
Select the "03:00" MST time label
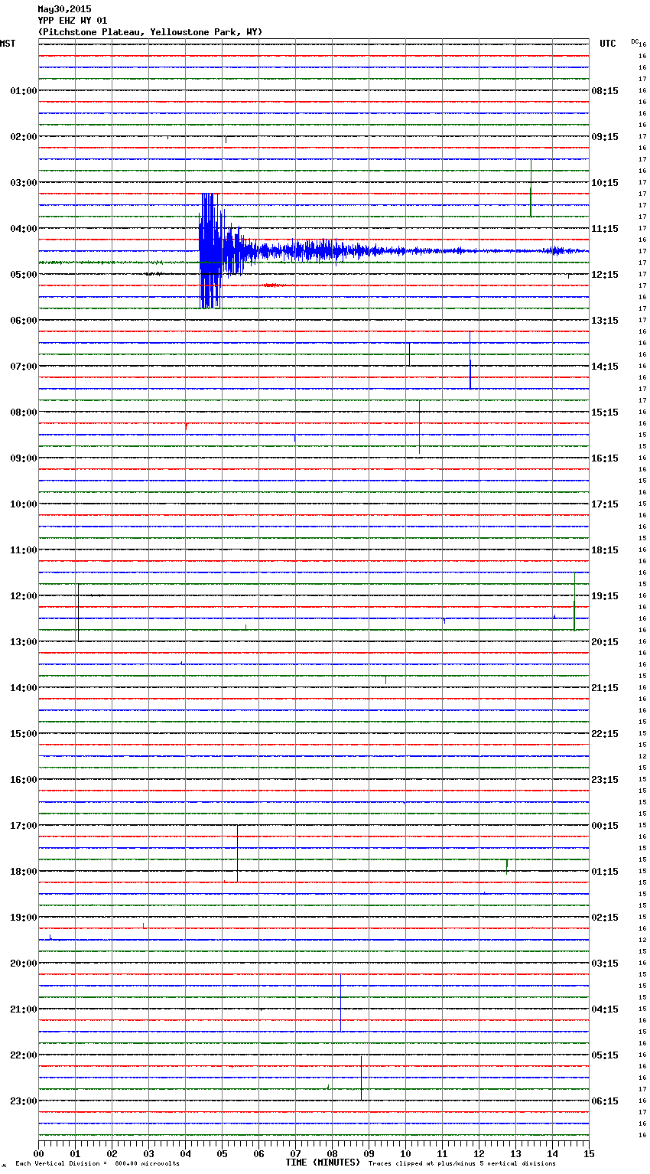[x=24, y=183]
